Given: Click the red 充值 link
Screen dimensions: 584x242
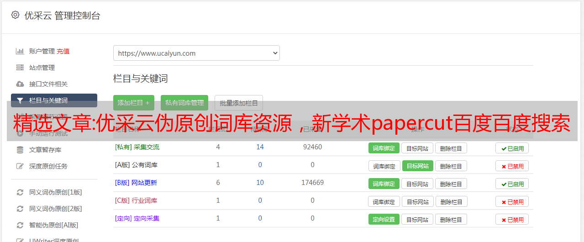Looking at the screenshot, I should pyautogui.click(x=63, y=51).
